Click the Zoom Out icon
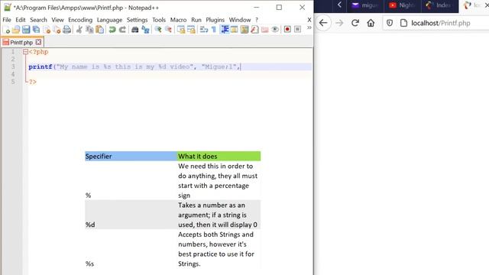 click(x=168, y=30)
